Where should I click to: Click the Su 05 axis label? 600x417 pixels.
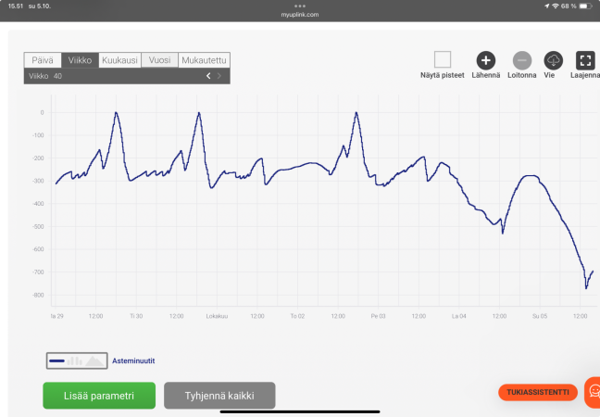(540, 316)
